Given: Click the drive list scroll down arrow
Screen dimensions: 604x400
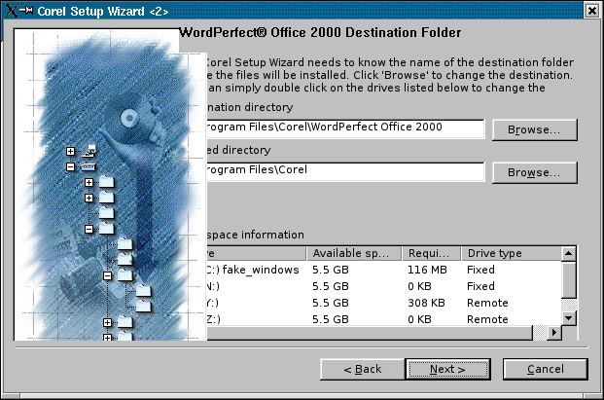Looking at the screenshot, I should 570,317.
